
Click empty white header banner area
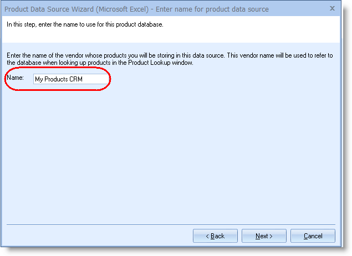click(249, 32)
